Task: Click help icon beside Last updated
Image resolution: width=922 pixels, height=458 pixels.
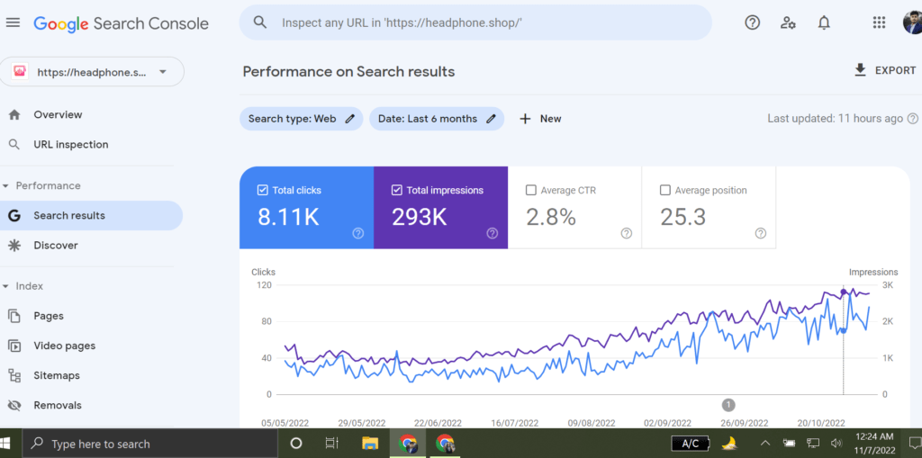Action: pos(913,119)
